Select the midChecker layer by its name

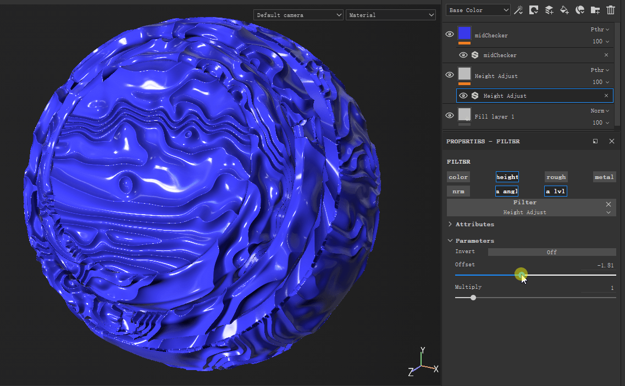(x=491, y=36)
